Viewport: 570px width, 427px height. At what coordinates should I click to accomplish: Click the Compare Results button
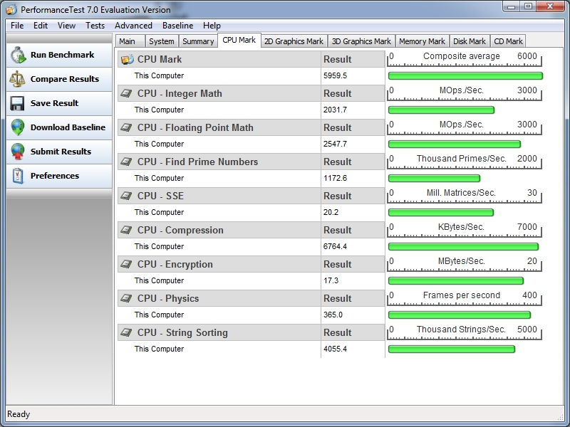click(x=59, y=79)
